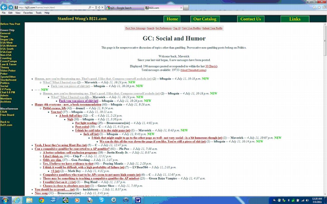This screenshot has height=204, width=327.
Task: Open Chat 6-8 PM in sidebar
Action: pos(8,92)
